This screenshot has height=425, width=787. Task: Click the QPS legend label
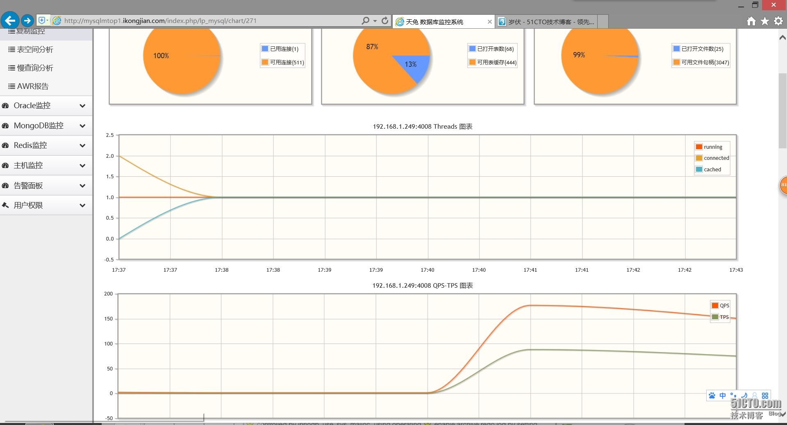pos(724,306)
